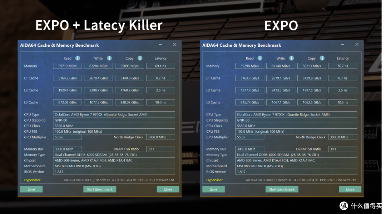
Task: Click Close button in right EXPO window
Action: click(x=350, y=189)
